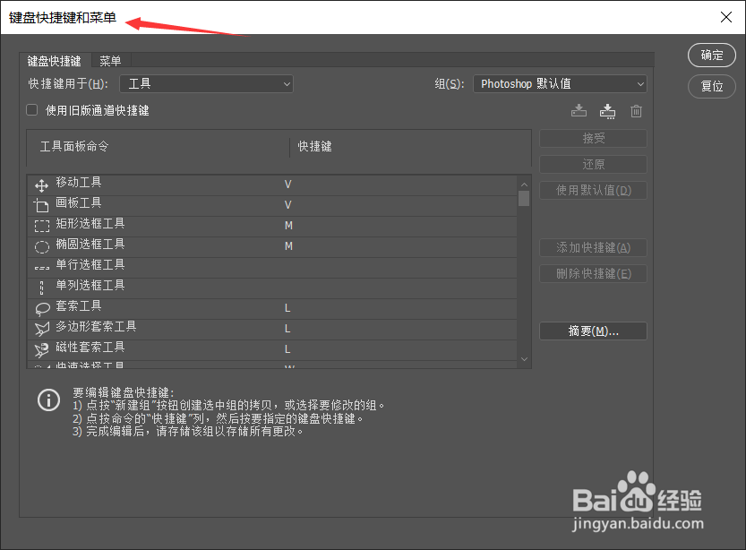Click the 复位 button
This screenshot has width=746, height=550.
712,86
